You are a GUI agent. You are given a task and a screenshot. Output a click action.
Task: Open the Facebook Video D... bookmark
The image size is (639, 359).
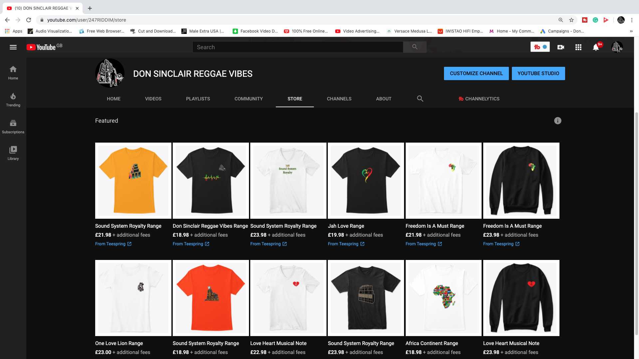click(x=255, y=31)
